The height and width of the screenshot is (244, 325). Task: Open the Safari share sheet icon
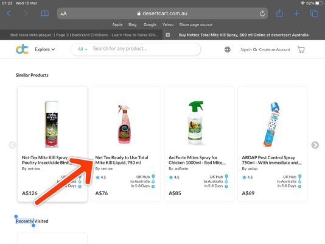coord(279,13)
